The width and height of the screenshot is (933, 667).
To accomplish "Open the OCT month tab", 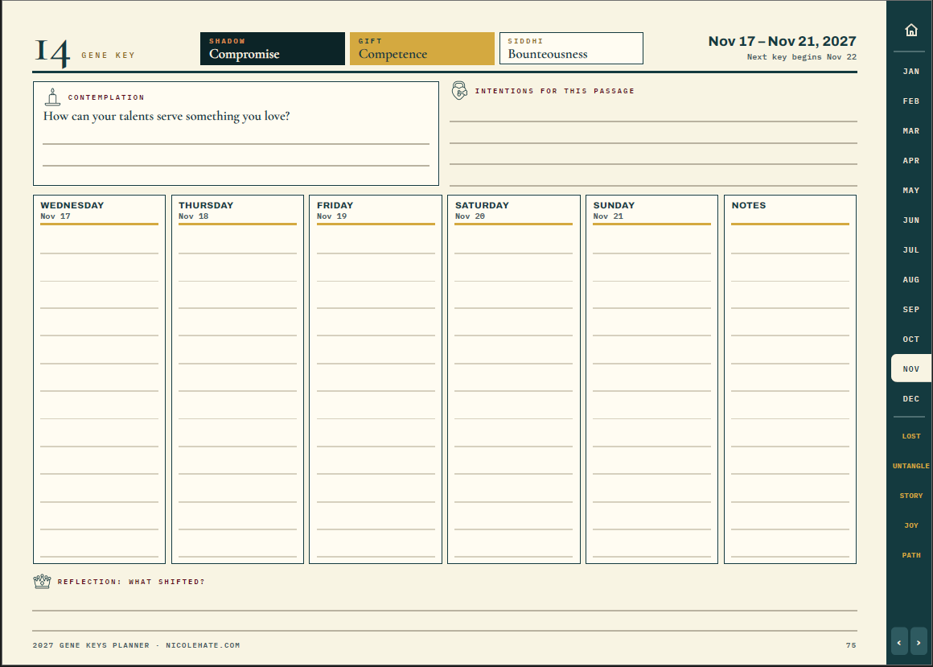I will [x=911, y=340].
